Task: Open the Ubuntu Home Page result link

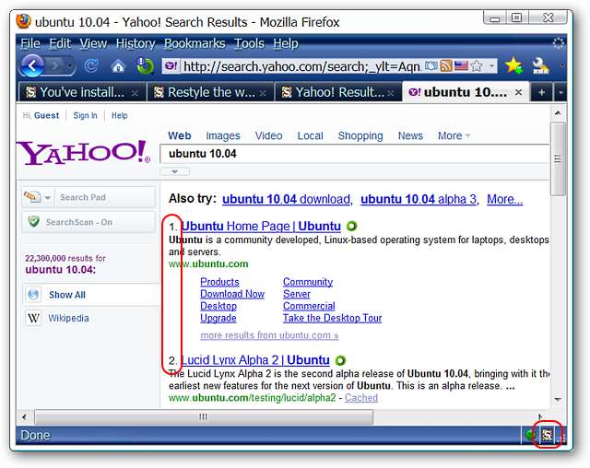Action: point(261,226)
